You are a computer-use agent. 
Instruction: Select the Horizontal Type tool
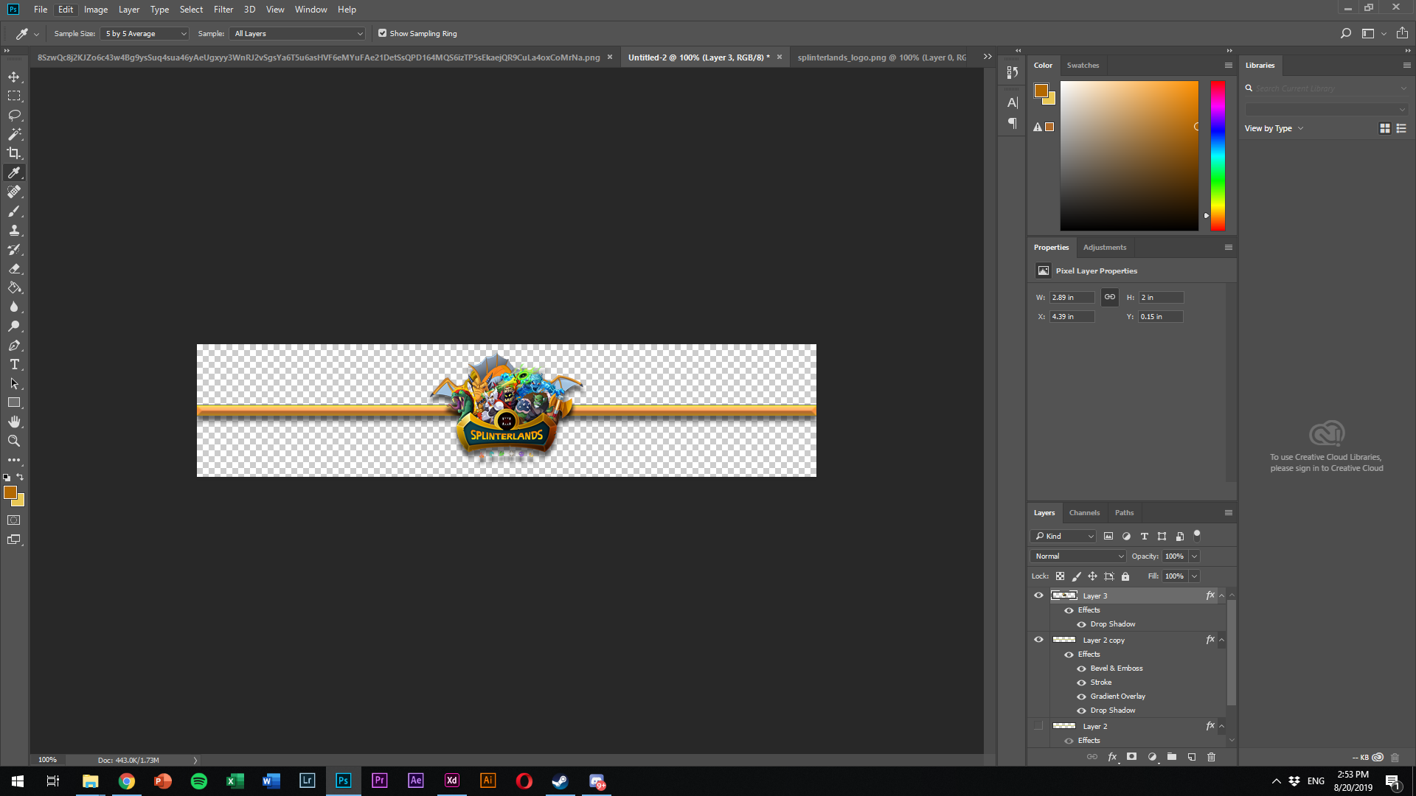[x=14, y=364]
